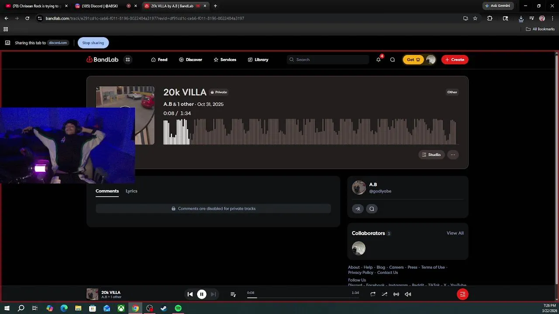Skip to next track

(x=213, y=294)
